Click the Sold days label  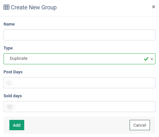tap(13, 96)
